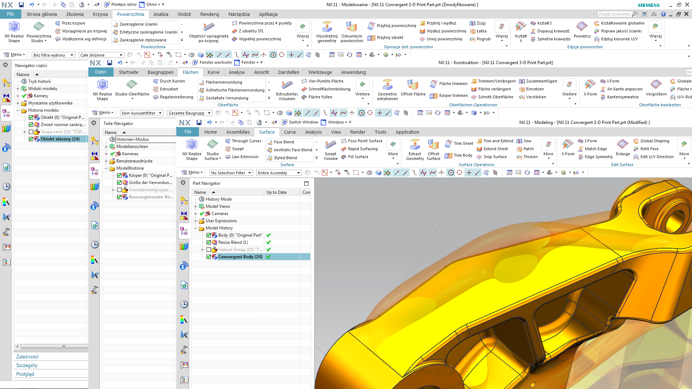Image resolution: width=692 pixels, height=389 pixels.
Task: Toggle checkbox for Body (0) "Original Part"
Action: point(209,235)
